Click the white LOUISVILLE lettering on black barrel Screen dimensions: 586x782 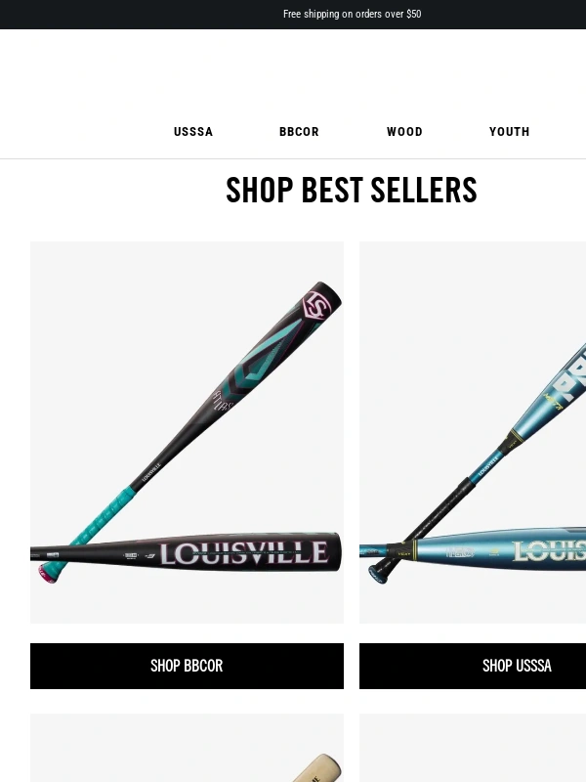(x=243, y=553)
